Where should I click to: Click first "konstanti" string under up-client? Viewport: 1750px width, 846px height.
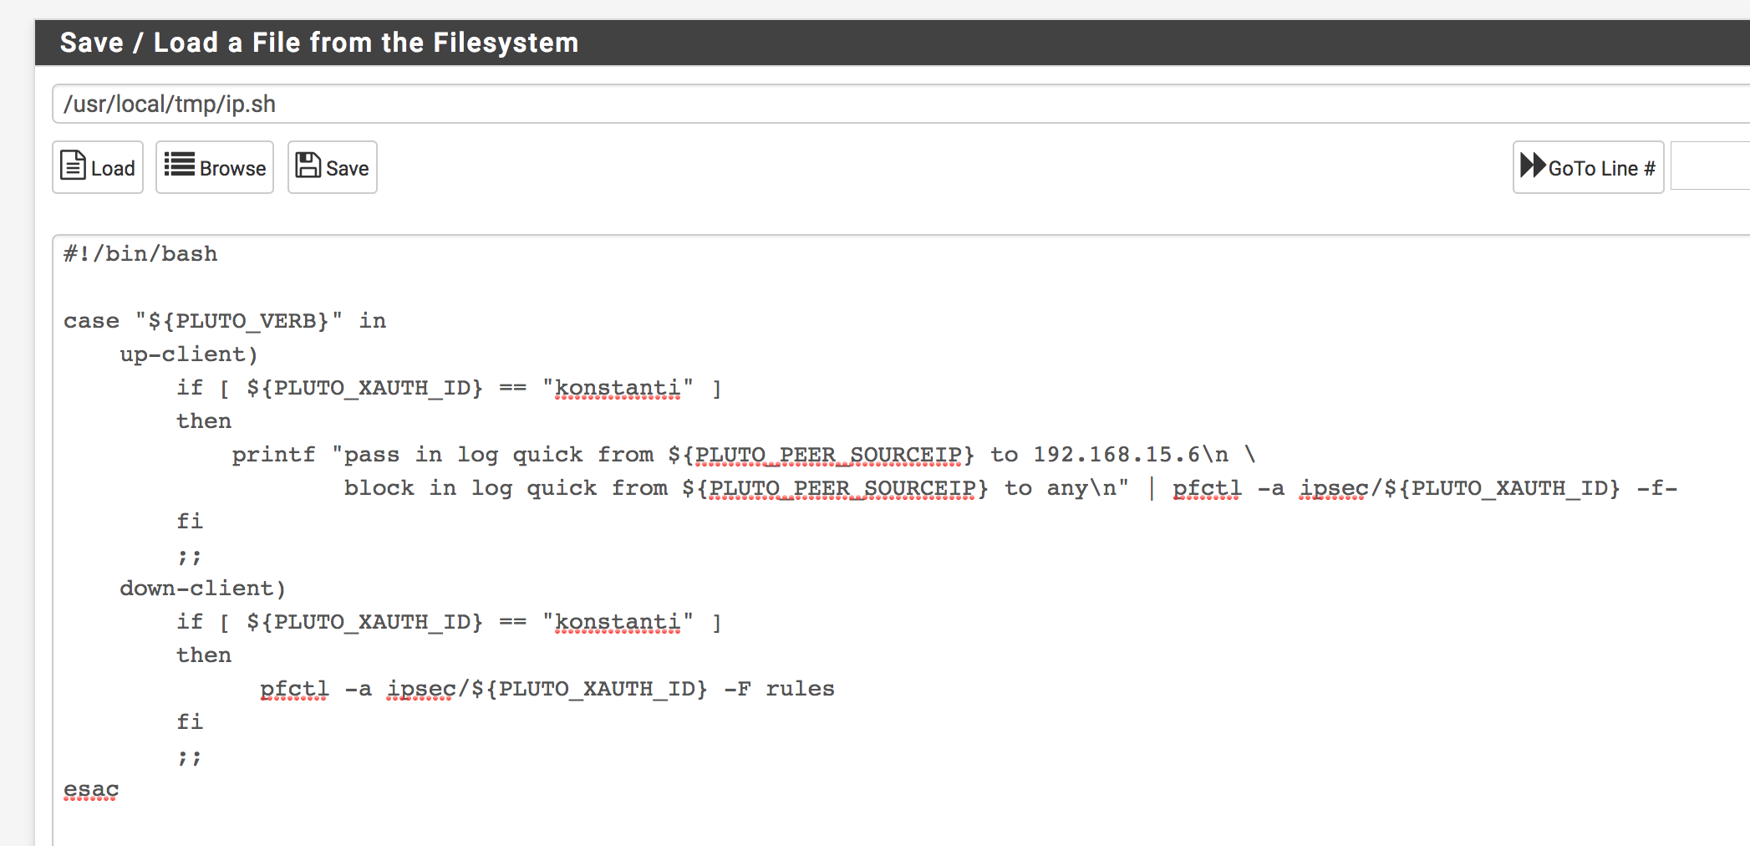coord(618,388)
